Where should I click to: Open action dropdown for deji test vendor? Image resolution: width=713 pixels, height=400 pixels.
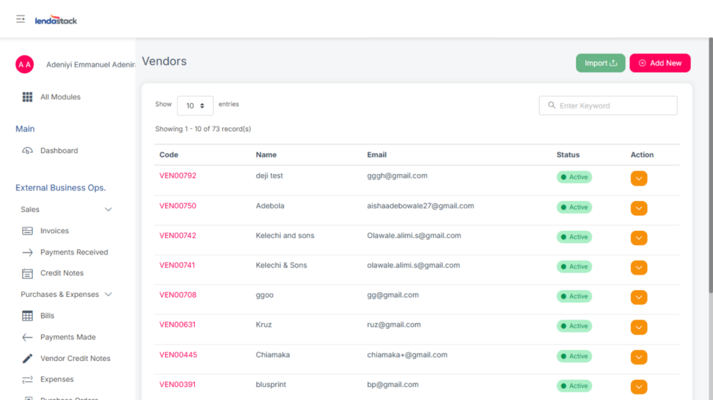click(x=638, y=178)
